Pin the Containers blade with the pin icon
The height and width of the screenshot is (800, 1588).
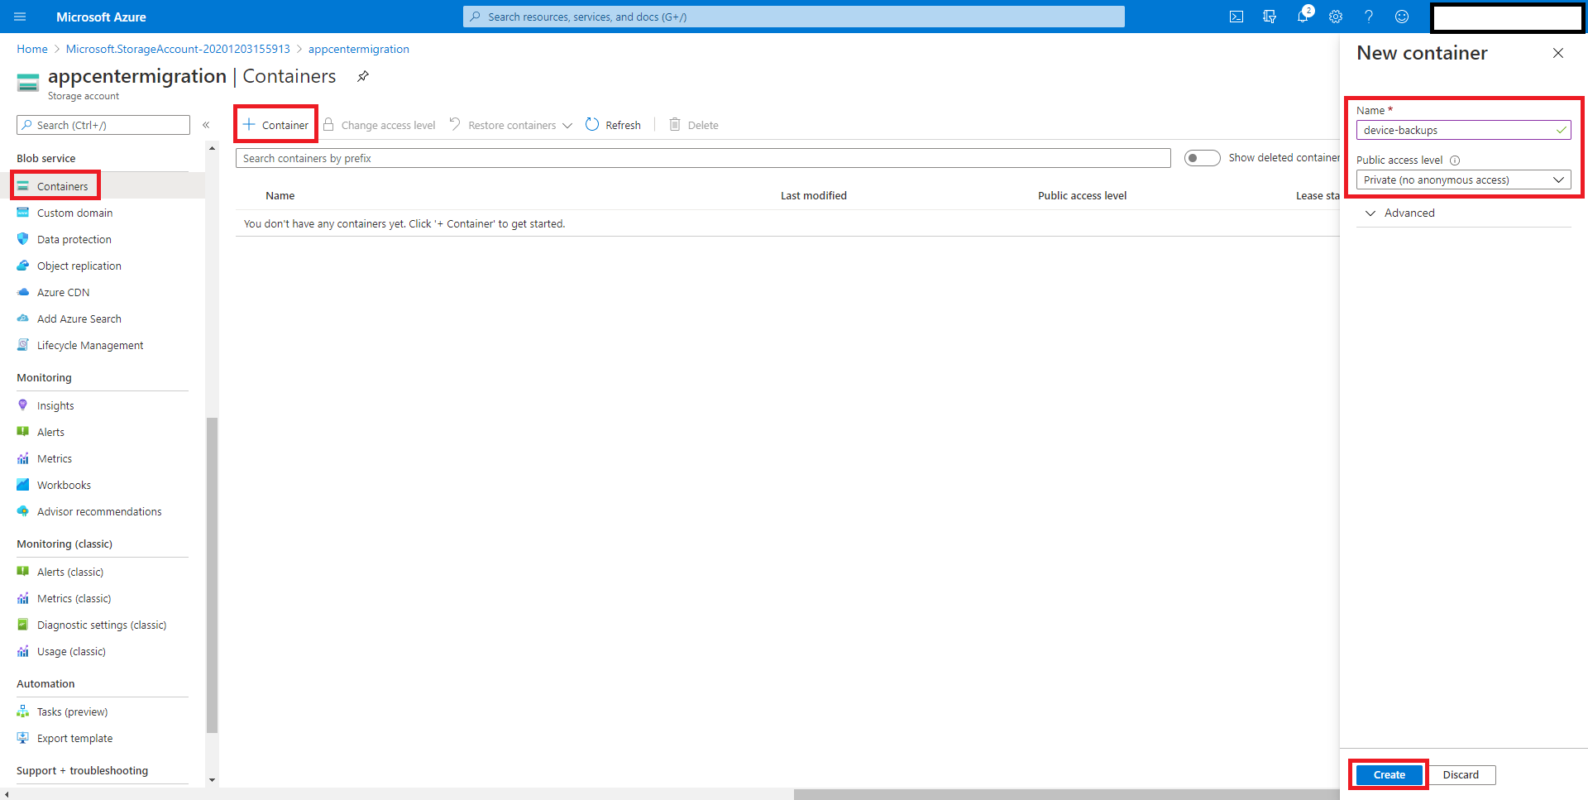tap(363, 76)
